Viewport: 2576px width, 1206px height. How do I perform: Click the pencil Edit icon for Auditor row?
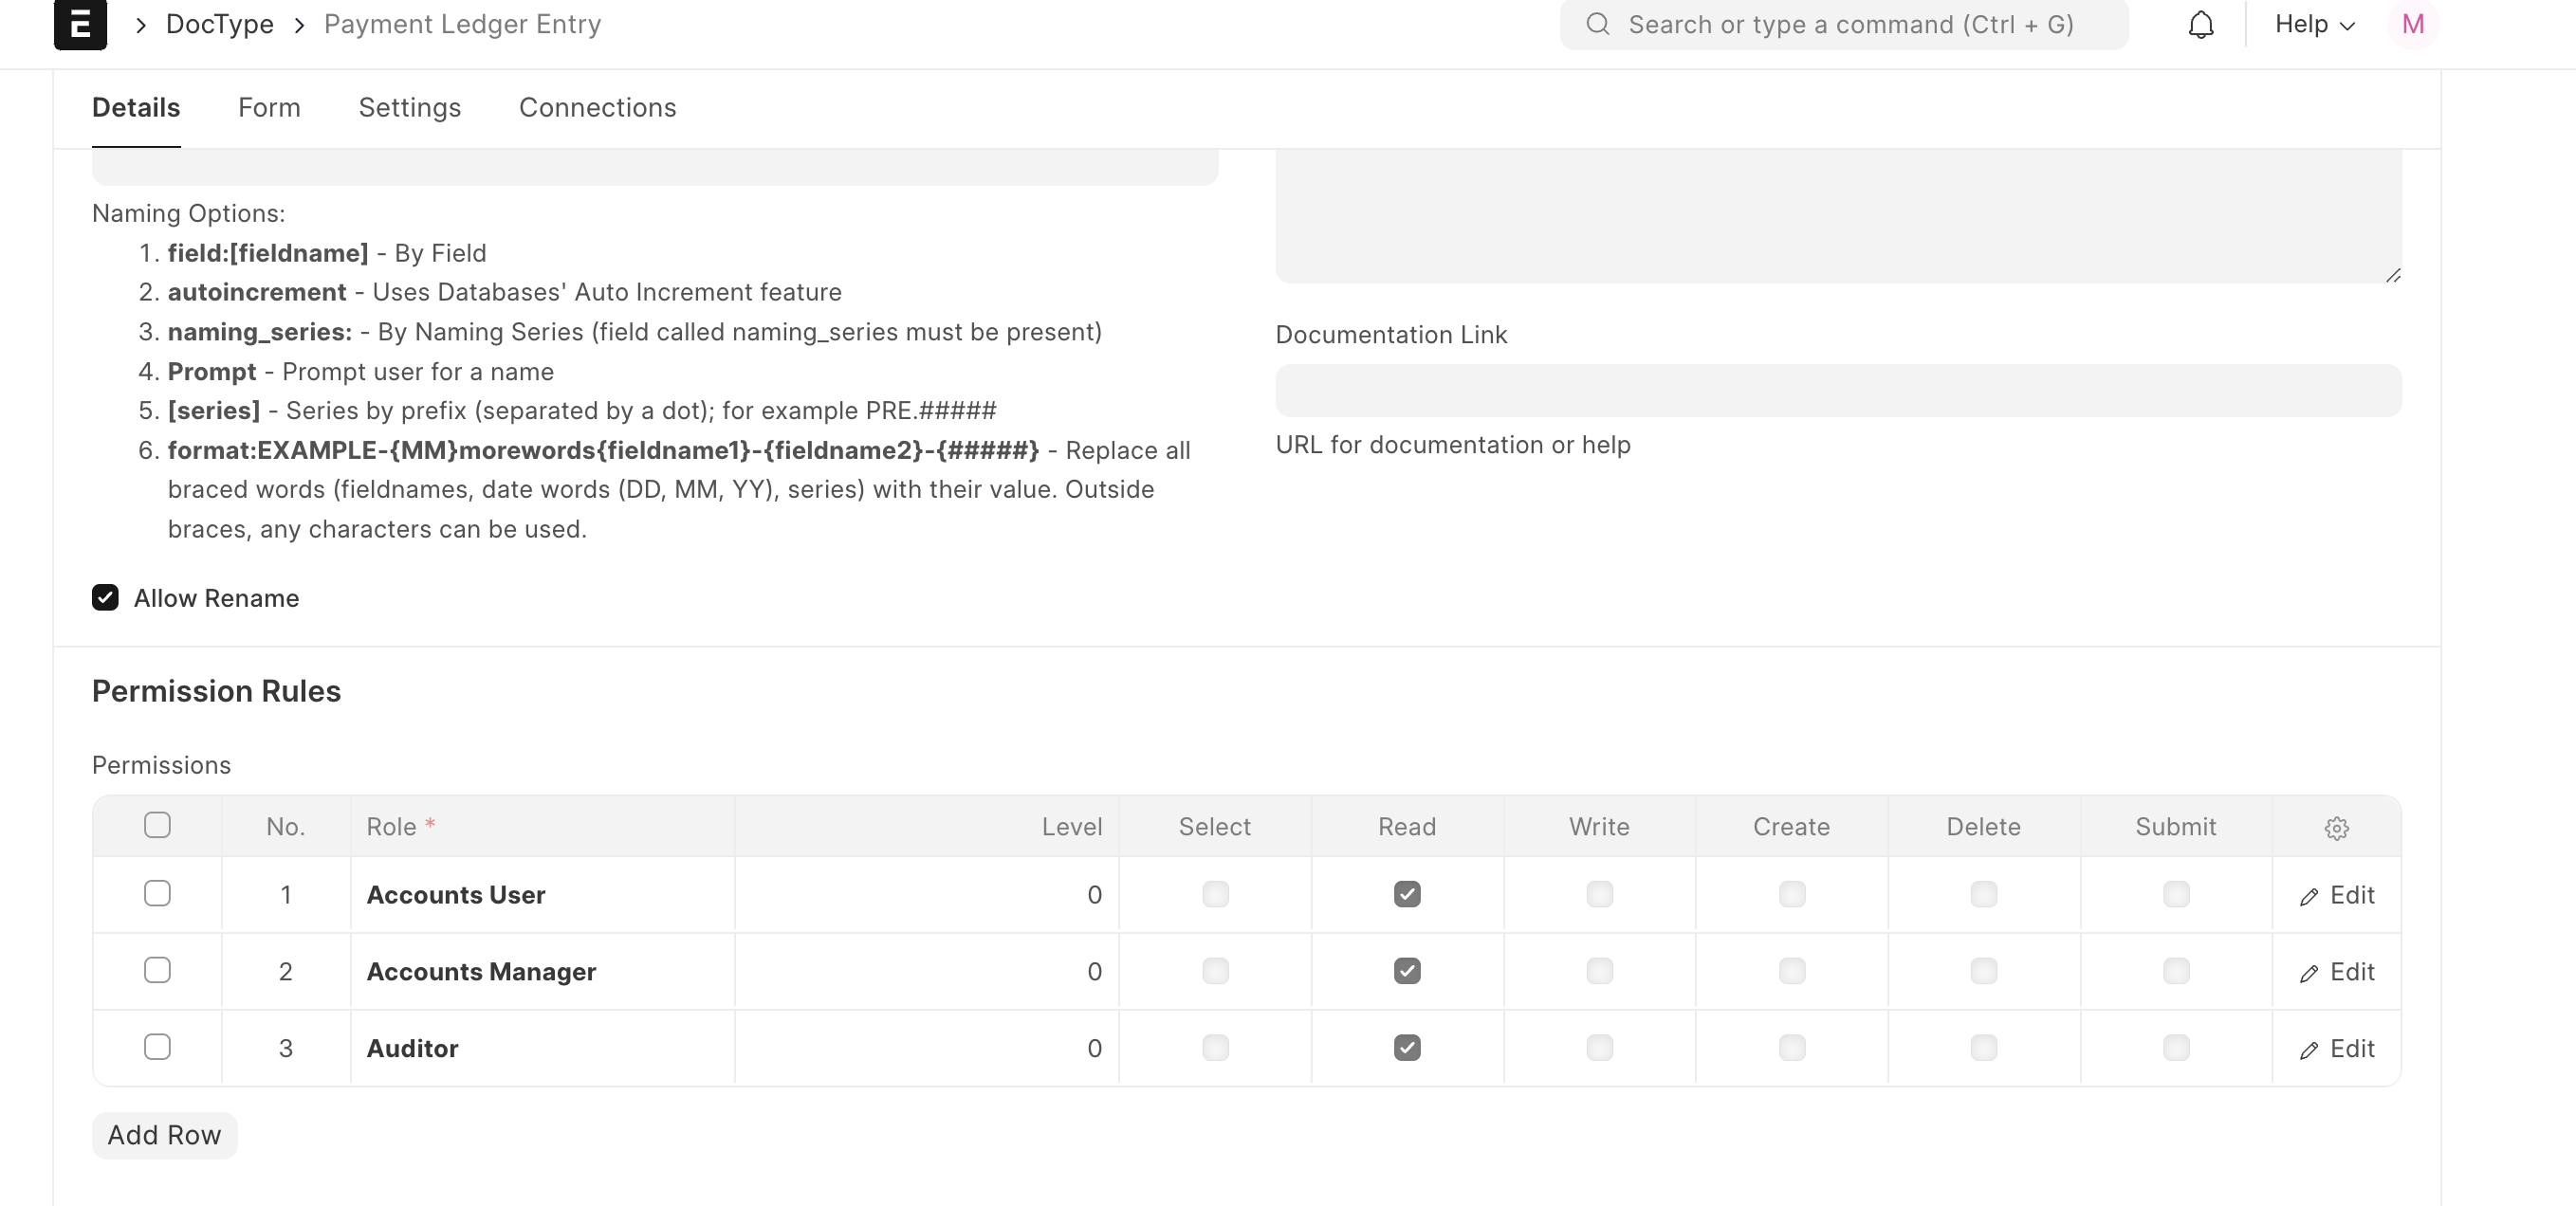coord(2308,1051)
